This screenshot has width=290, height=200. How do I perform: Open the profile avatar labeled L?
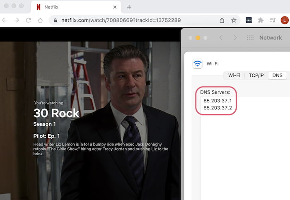285,20
